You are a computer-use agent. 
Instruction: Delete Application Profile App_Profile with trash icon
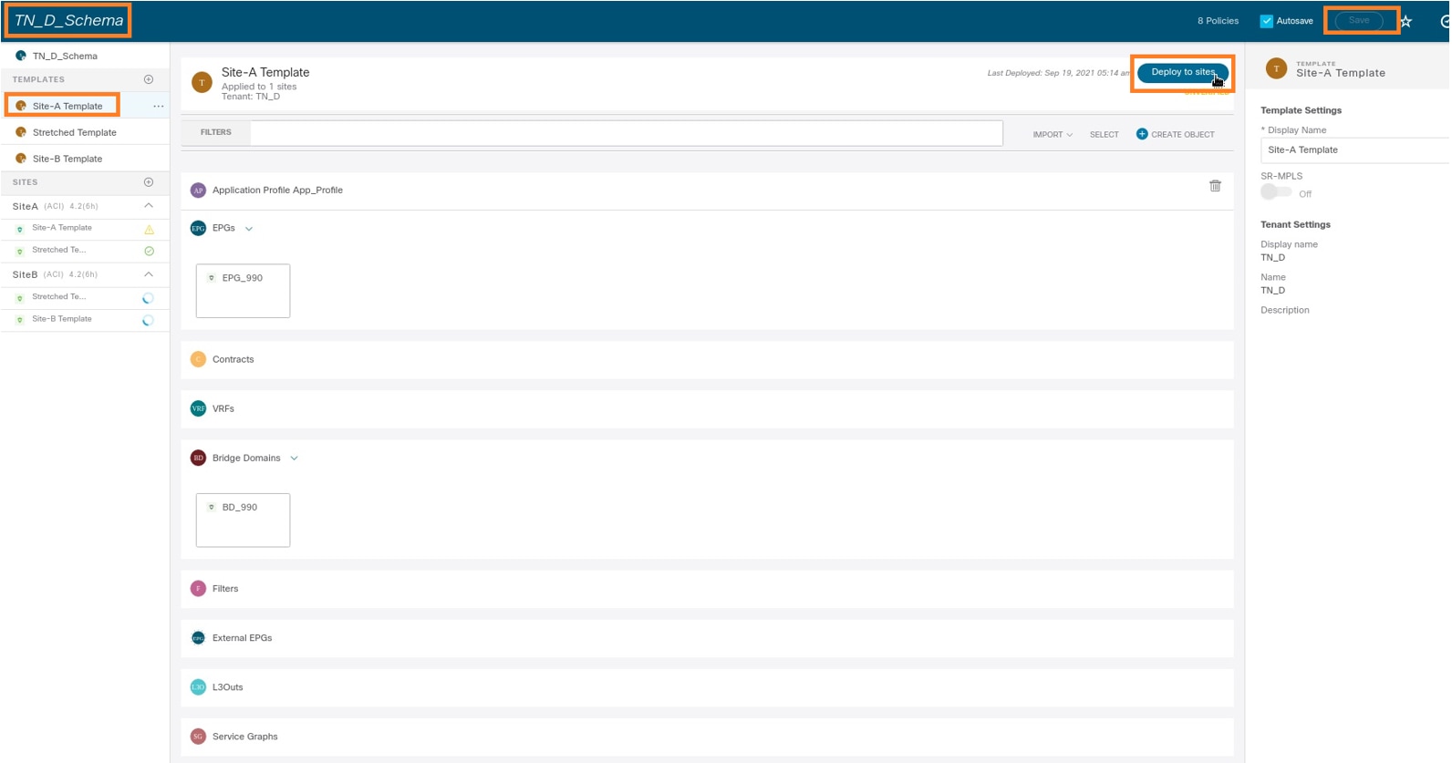click(1215, 186)
